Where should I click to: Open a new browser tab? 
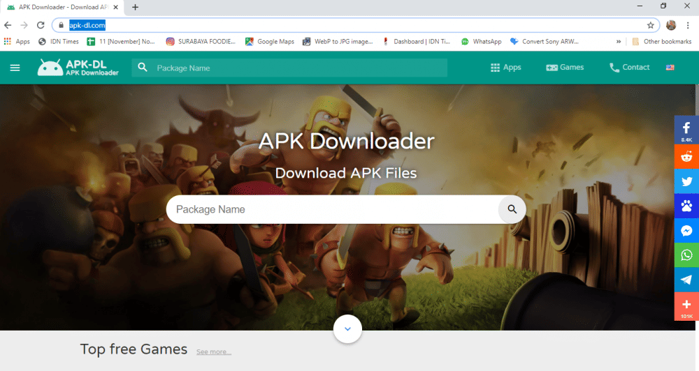[x=135, y=7]
